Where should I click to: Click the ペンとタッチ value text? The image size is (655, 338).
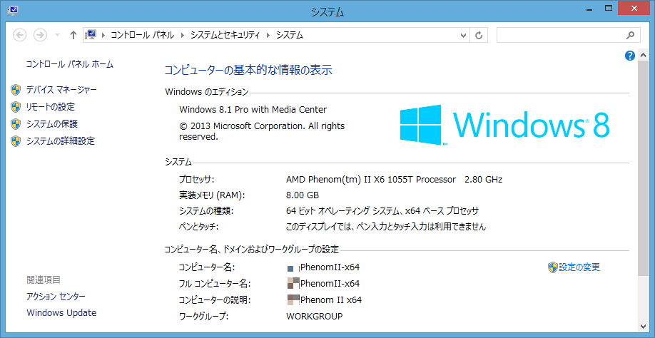click(386, 227)
